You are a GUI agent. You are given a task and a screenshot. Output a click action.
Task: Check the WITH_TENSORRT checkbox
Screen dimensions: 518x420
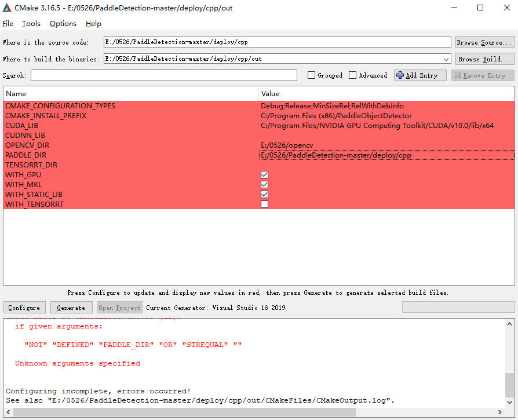click(x=264, y=204)
